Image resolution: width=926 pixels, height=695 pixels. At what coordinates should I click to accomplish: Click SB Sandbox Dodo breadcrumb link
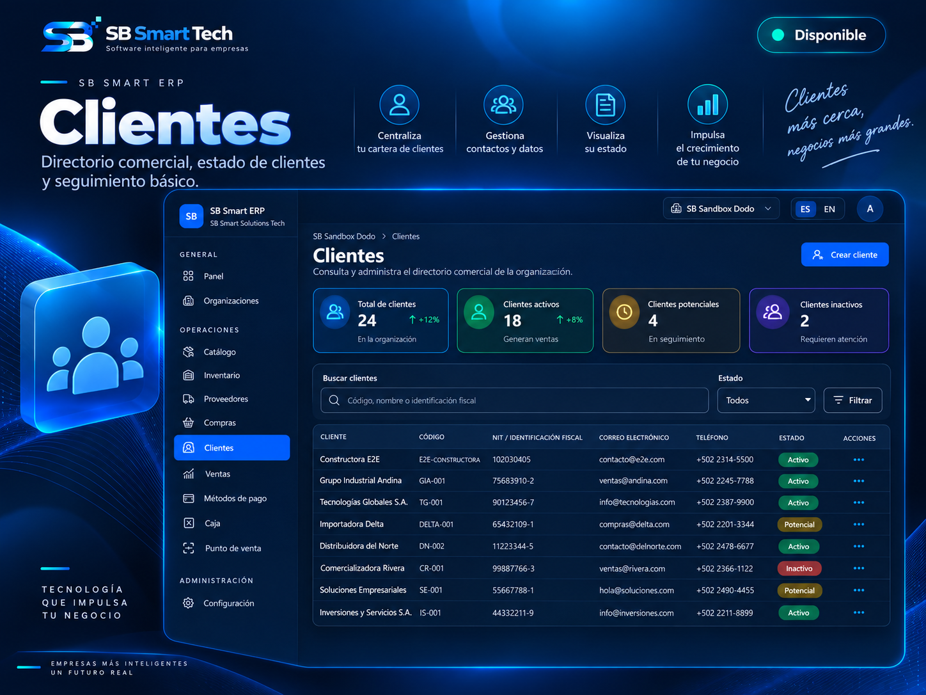pos(344,236)
